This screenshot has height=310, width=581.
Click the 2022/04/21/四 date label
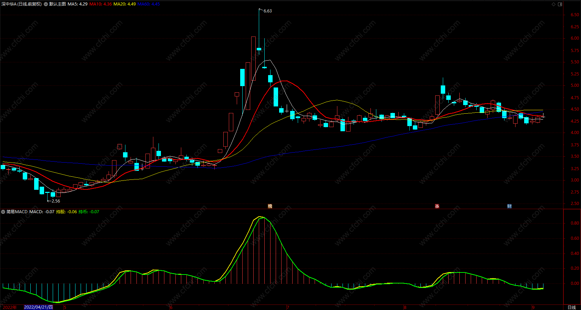click(38, 307)
